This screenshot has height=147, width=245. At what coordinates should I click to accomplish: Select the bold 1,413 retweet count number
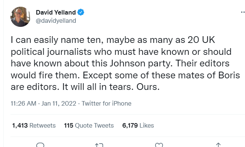(20, 125)
